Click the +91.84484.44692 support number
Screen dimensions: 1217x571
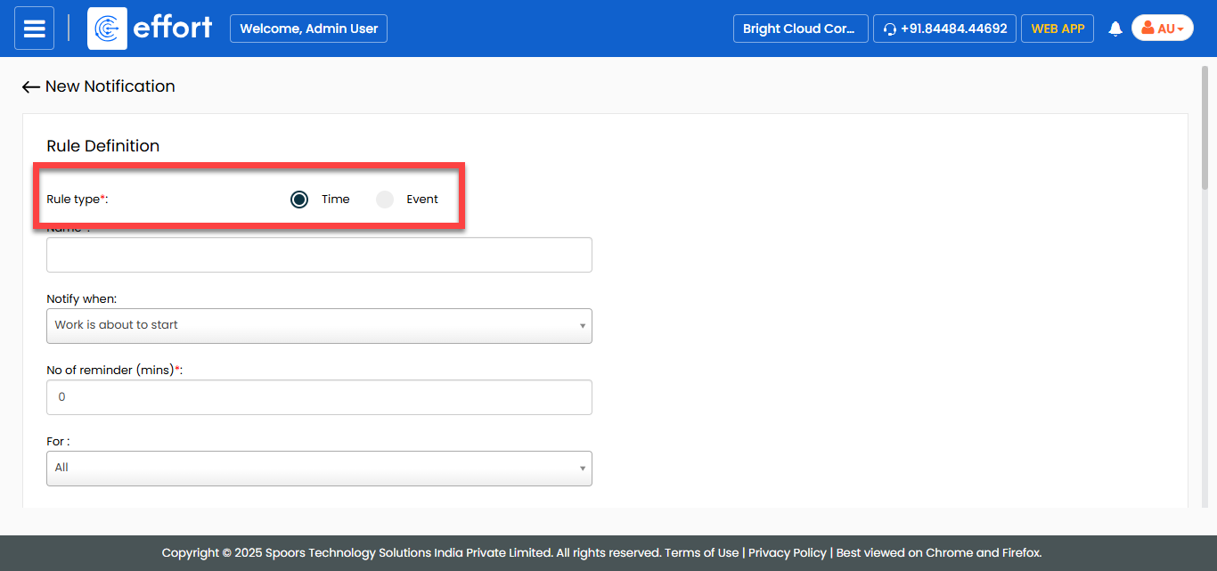coord(953,29)
